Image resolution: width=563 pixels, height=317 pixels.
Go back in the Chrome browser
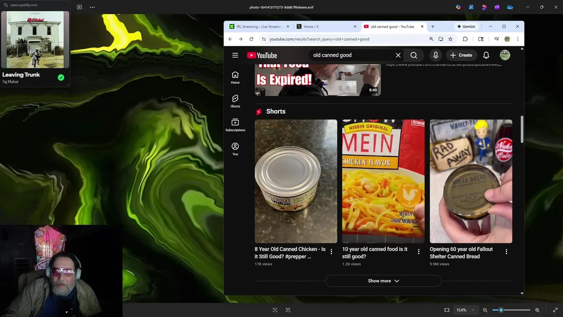pos(230,39)
